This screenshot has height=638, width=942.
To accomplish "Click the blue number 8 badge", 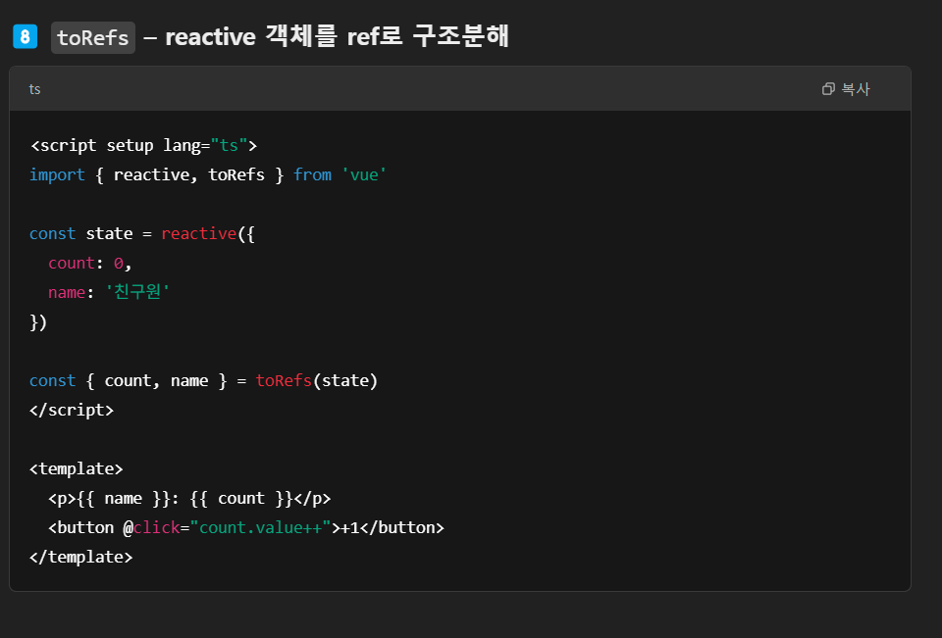I will pos(26,36).
